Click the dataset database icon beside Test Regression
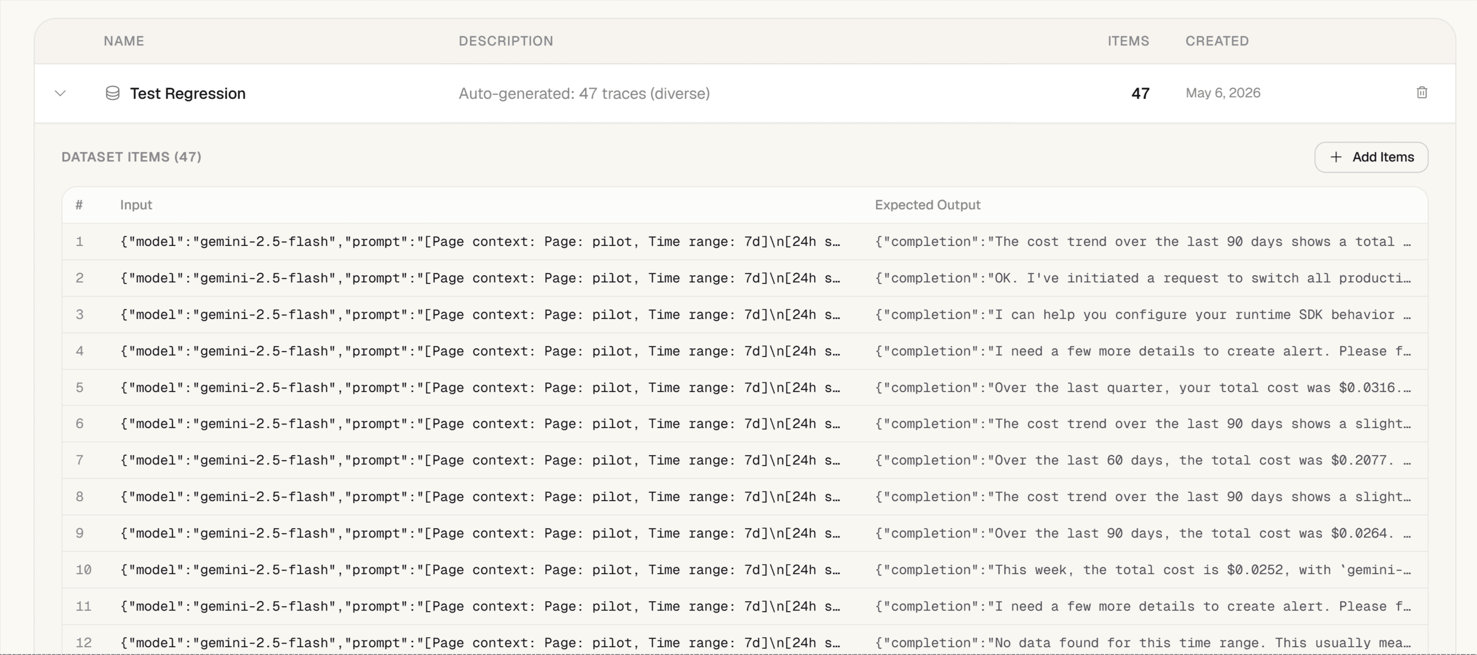The height and width of the screenshot is (655, 1477). point(113,93)
